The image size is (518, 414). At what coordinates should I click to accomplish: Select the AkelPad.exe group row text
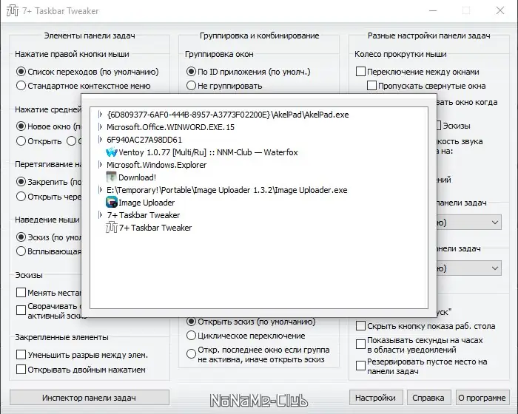tap(228, 115)
